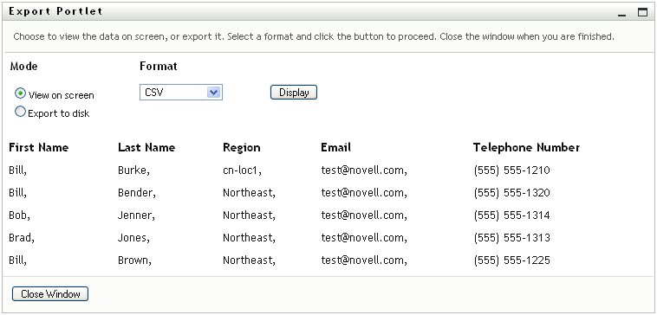The height and width of the screenshot is (315, 657).
Task: Click phone number (555) 555-1314
Action: [511, 215]
